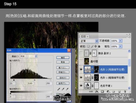136x103 pixels.
Task: Click the lock all padlock icon
Action: coord(99,46)
